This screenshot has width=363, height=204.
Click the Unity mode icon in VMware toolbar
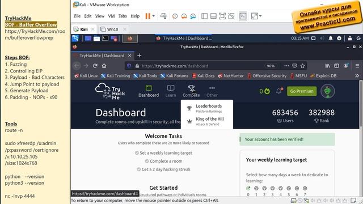pos(231,16)
